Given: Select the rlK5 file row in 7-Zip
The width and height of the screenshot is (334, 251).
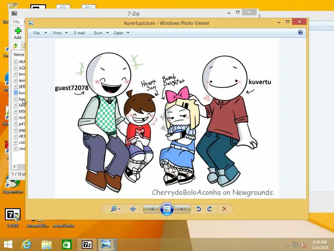Looking at the screenshot, I should point(19,136).
